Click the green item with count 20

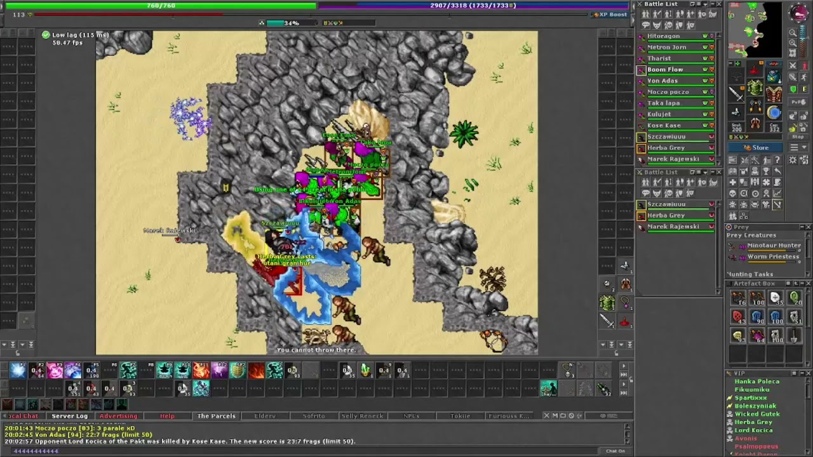pyautogui.click(x=795, y=298)
